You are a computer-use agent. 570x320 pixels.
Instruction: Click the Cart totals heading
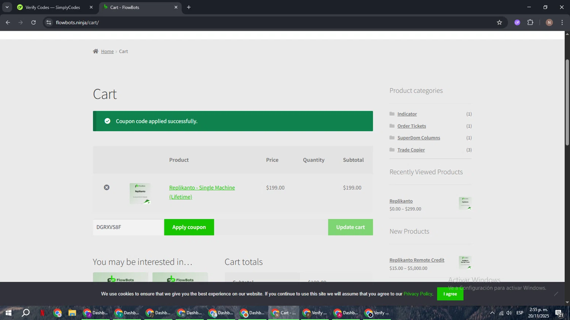pos(244,262)
